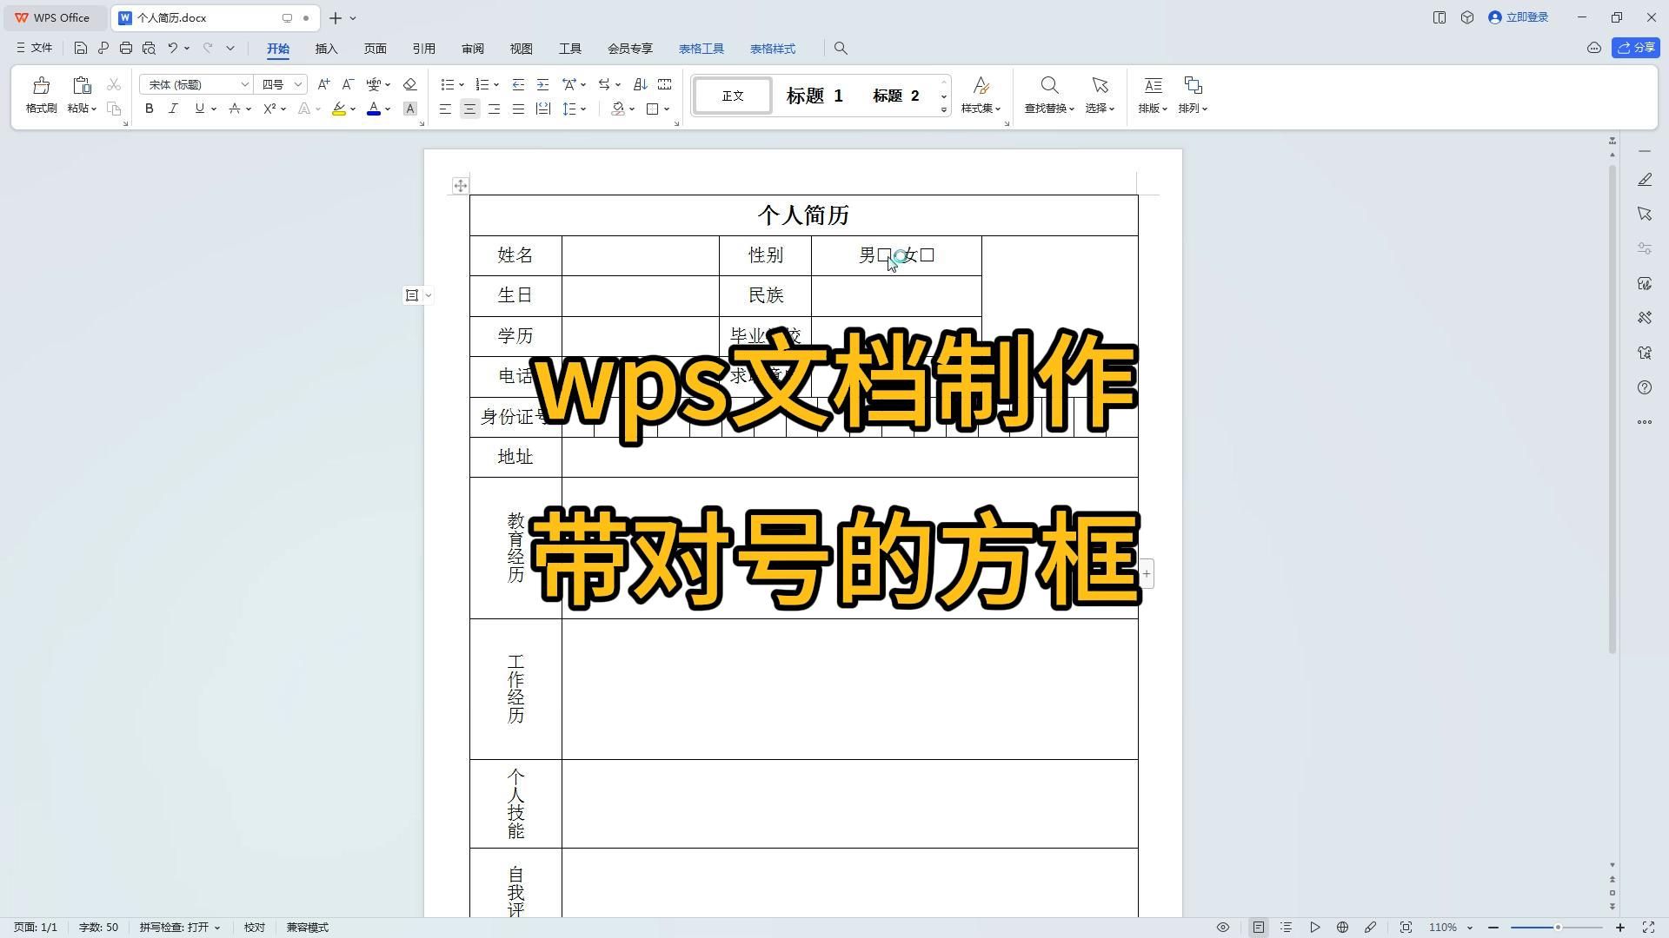Activate the annotation pen icon in right sidebar
Screen dimensions: 1669x938
(1645, 179)
